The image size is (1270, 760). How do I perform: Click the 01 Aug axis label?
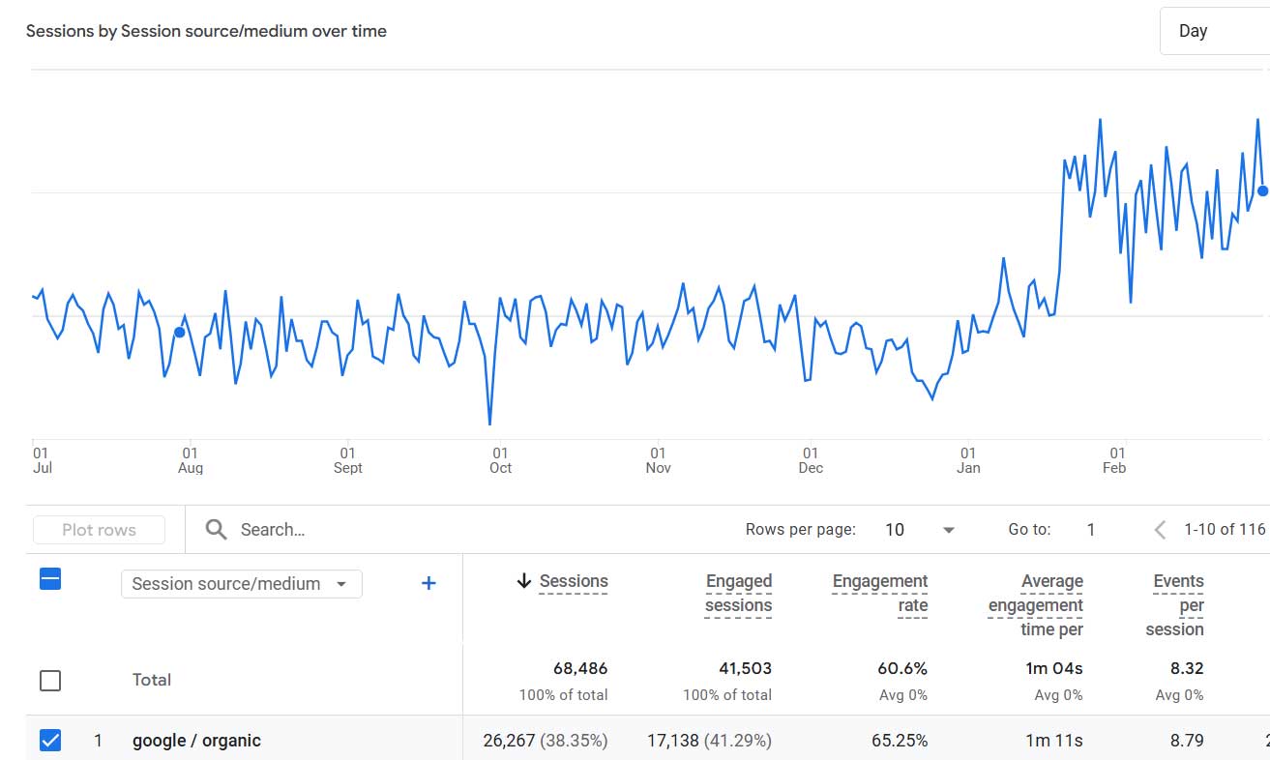tap(191, 460)
